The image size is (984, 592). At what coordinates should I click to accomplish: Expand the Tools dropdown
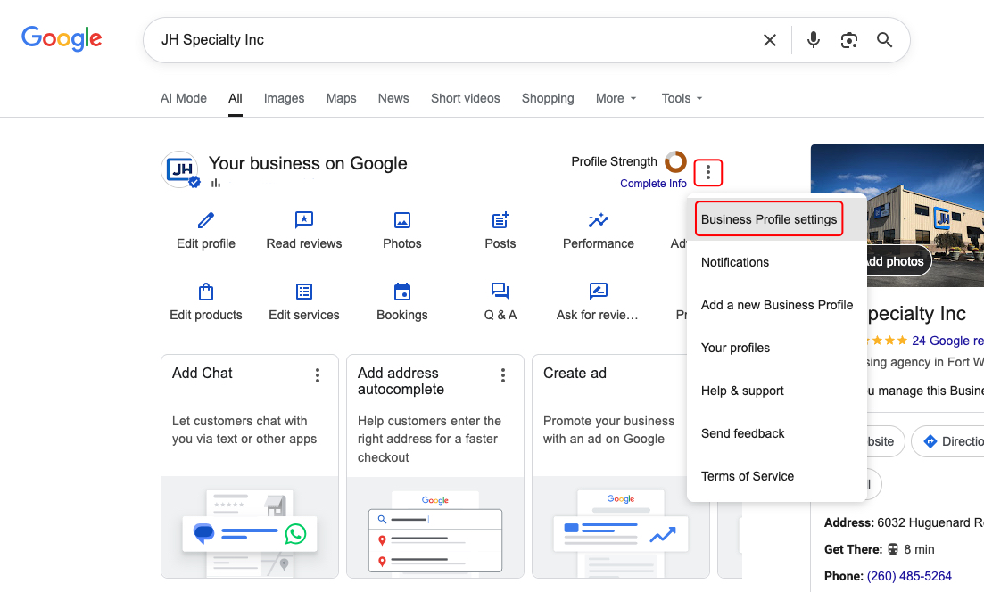point(682,98)
